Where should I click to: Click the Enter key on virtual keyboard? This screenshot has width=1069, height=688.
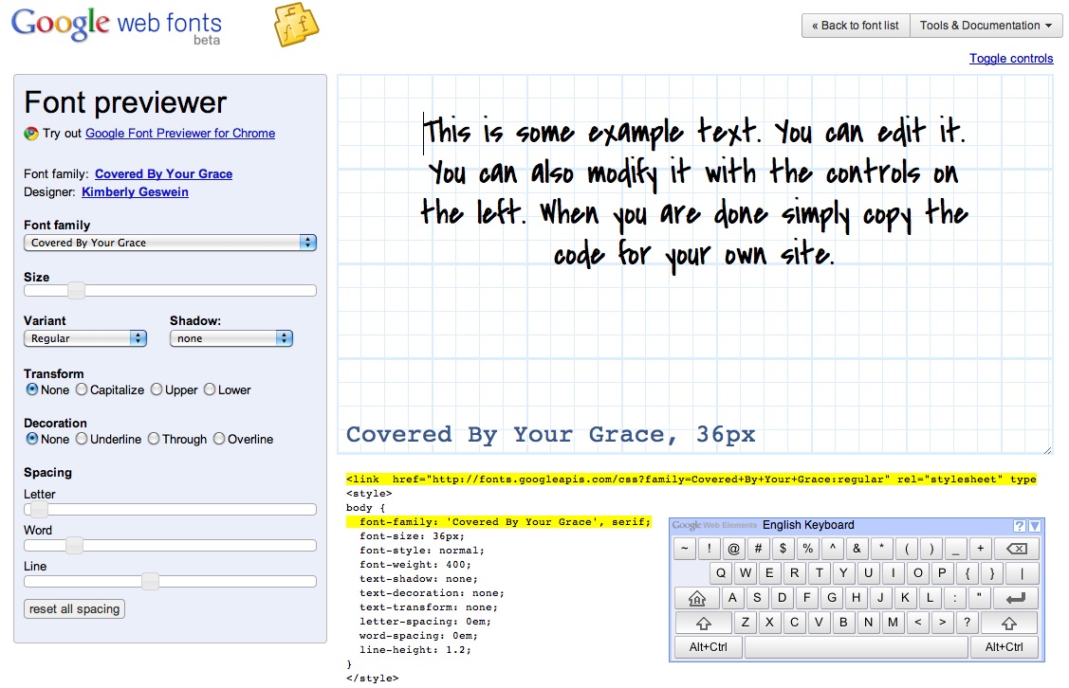point(1016,598)
